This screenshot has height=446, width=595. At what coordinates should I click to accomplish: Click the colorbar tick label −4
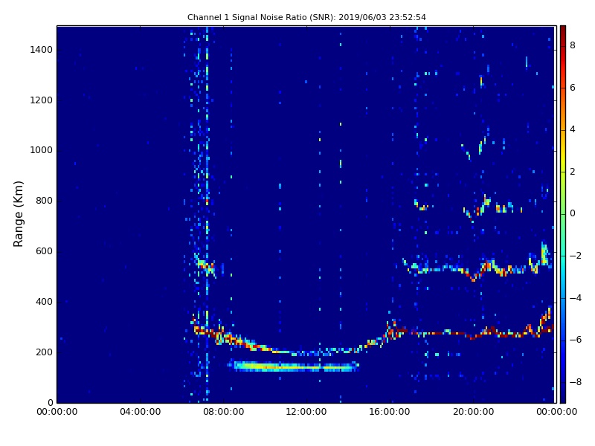(x=576, y=298)
